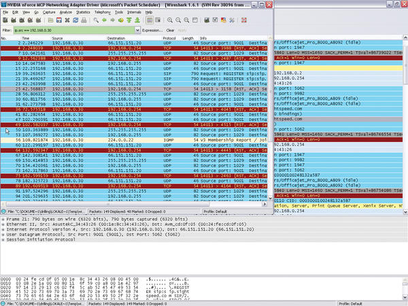
Task: Open the Internals menu
Action: pos(134,12)
